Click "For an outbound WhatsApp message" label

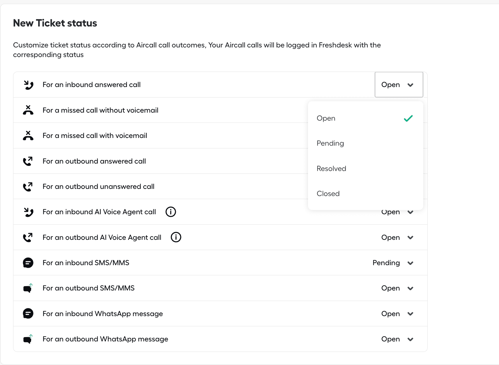tap(105, 339)
